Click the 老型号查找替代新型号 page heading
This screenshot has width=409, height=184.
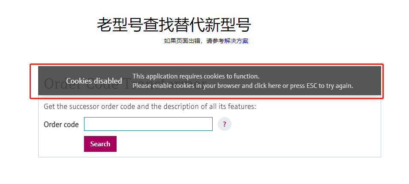tap(174, 25)
